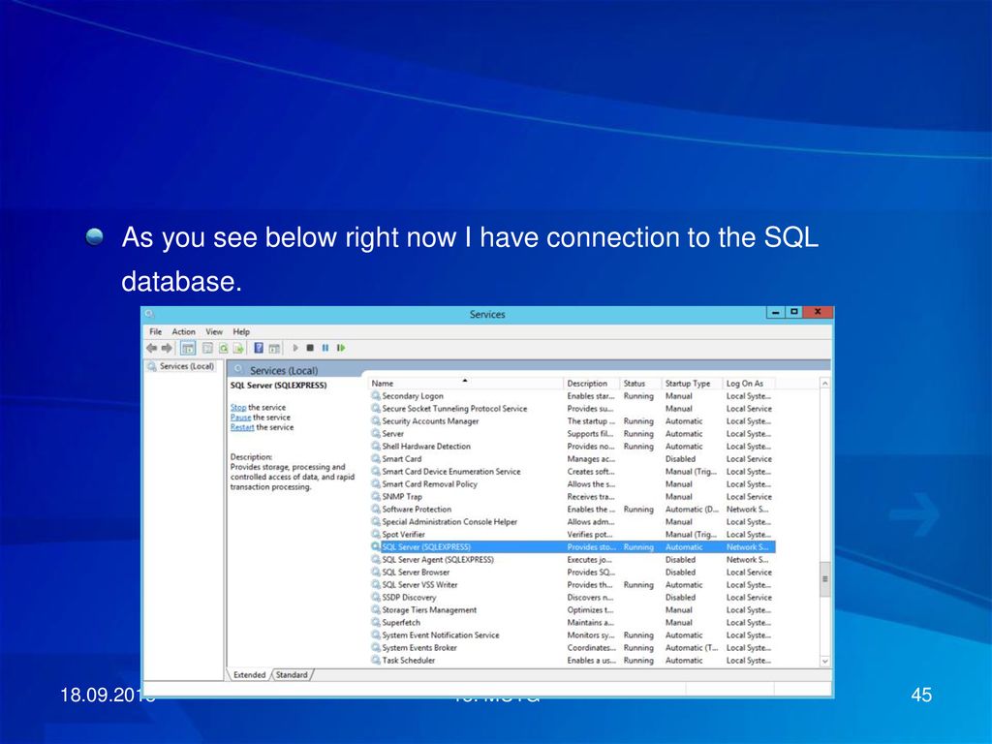Switch to the Extended tab
The height and width of the screenshot is (744, 992).
[x=249, y=675]
